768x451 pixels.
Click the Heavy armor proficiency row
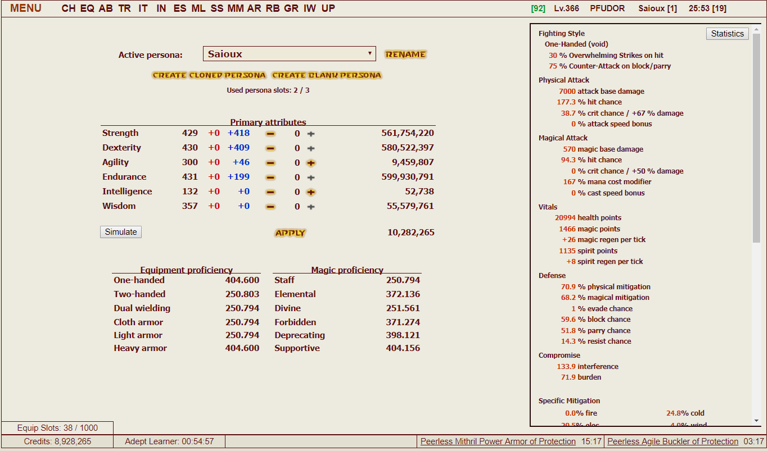[x=186, y=348]
